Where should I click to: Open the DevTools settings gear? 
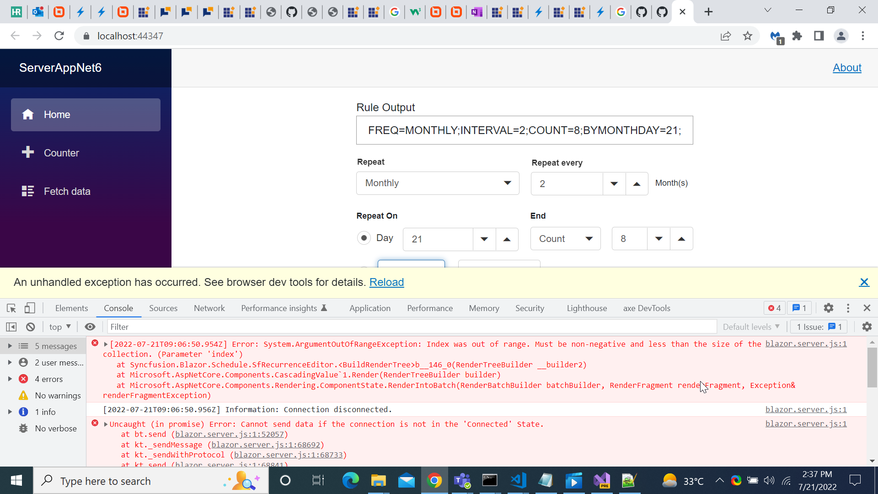click(828, 308)
